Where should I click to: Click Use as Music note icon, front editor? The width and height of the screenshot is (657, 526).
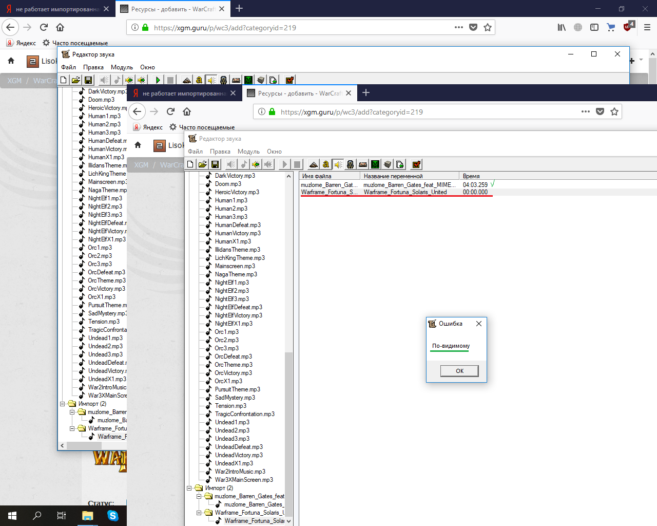point(244,164)
